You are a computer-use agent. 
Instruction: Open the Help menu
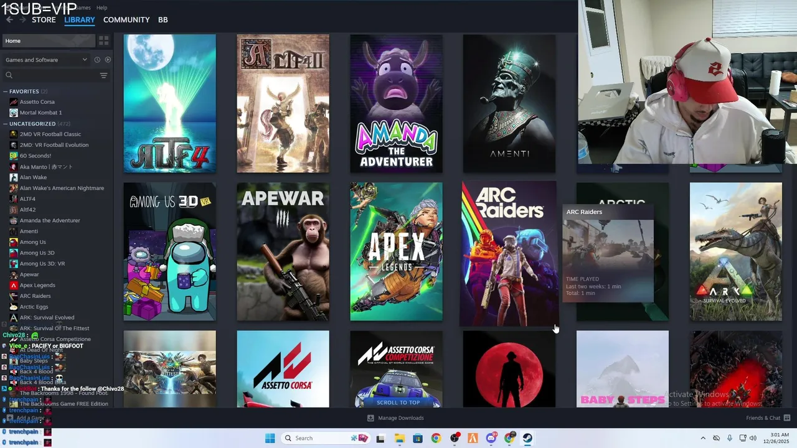point(101,7)
